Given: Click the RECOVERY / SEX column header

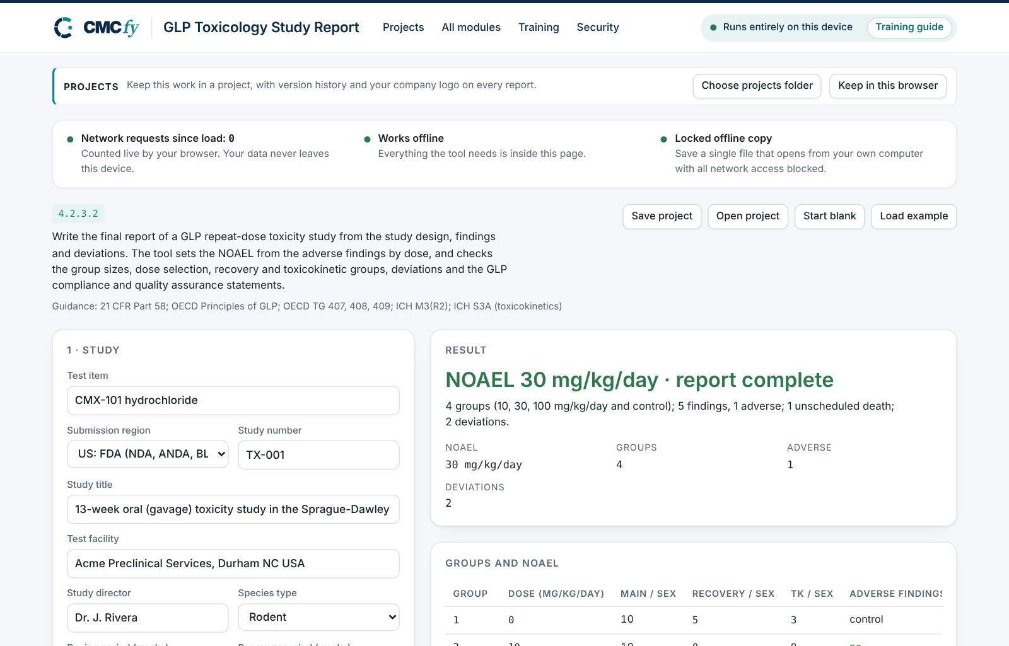Looking at the screenshot, I should click(x=733, y=594).
